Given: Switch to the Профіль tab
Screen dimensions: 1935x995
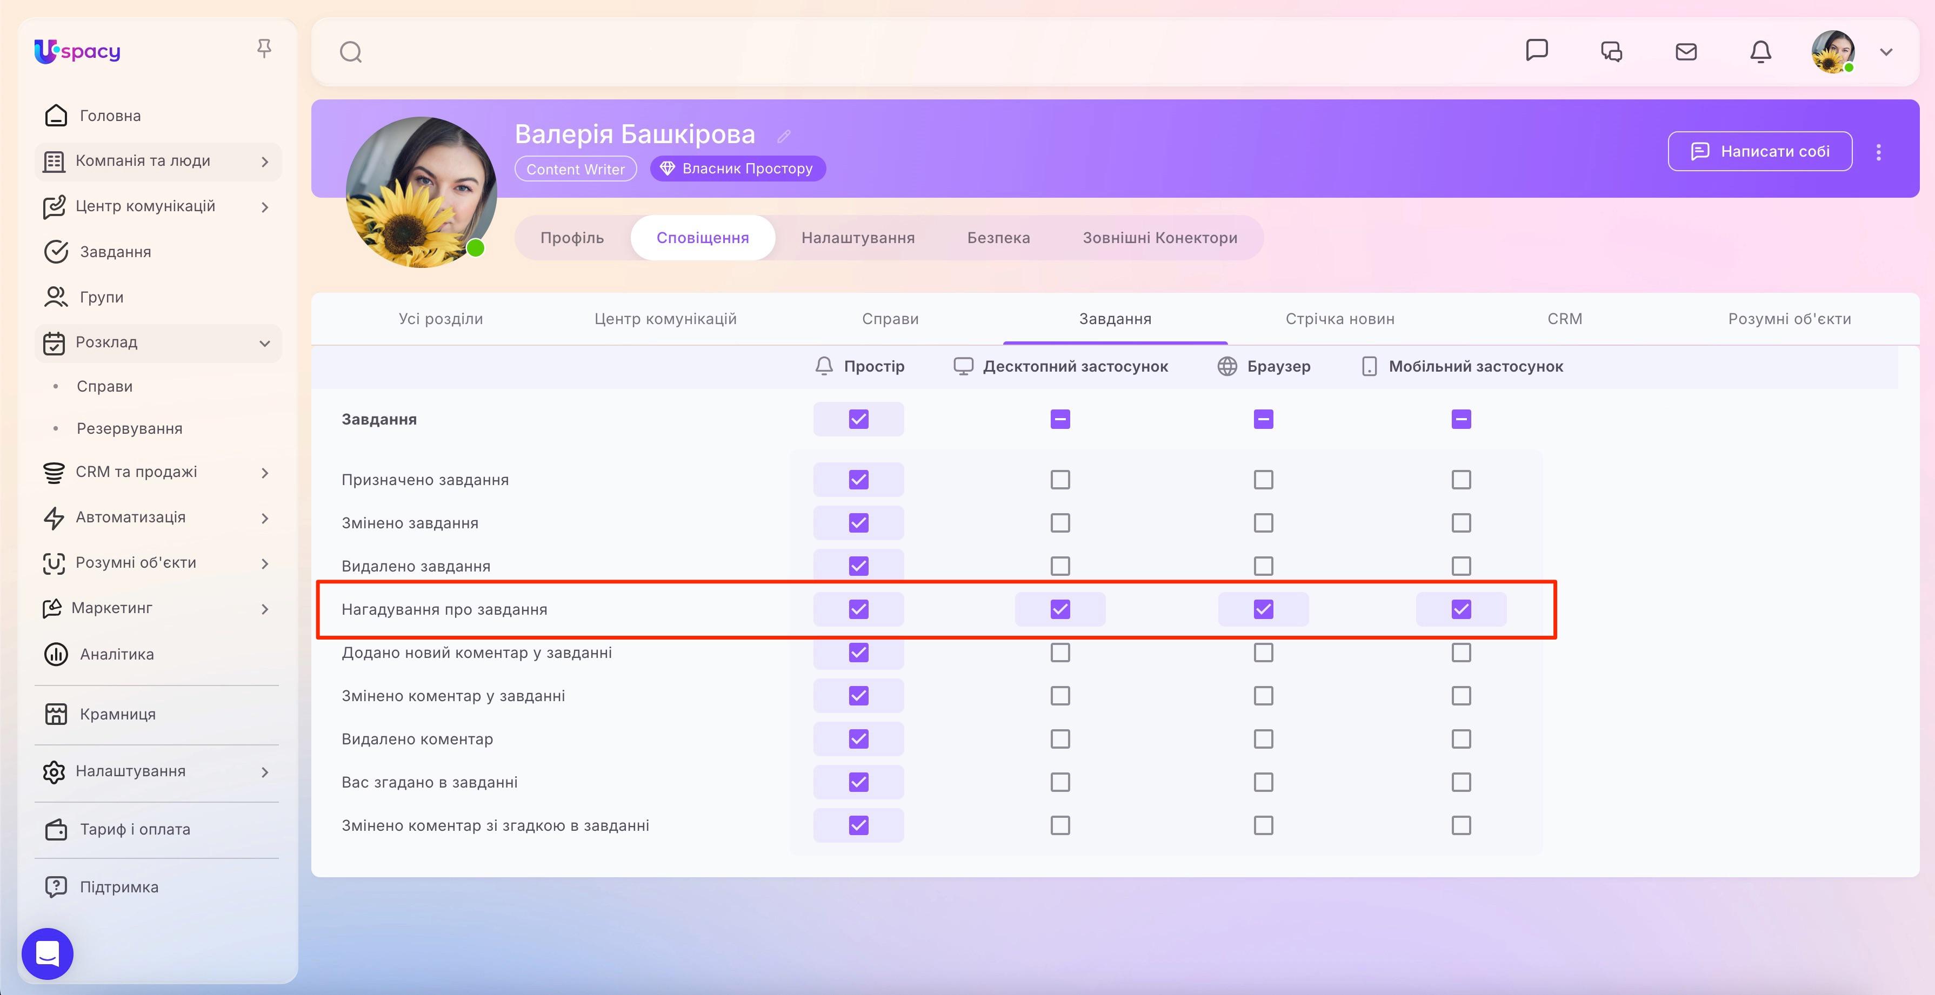Looking at the screenshot, I should (x=572, y=238).
